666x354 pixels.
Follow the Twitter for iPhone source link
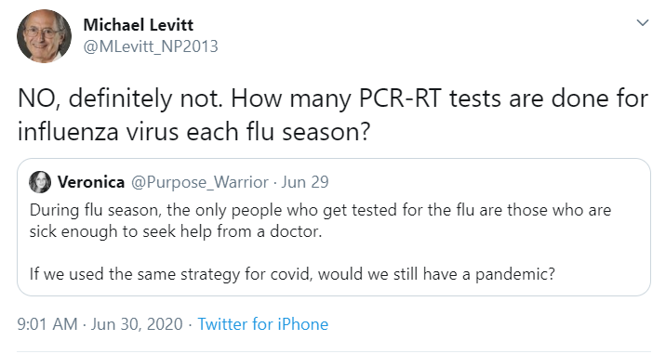pos(263,324)
